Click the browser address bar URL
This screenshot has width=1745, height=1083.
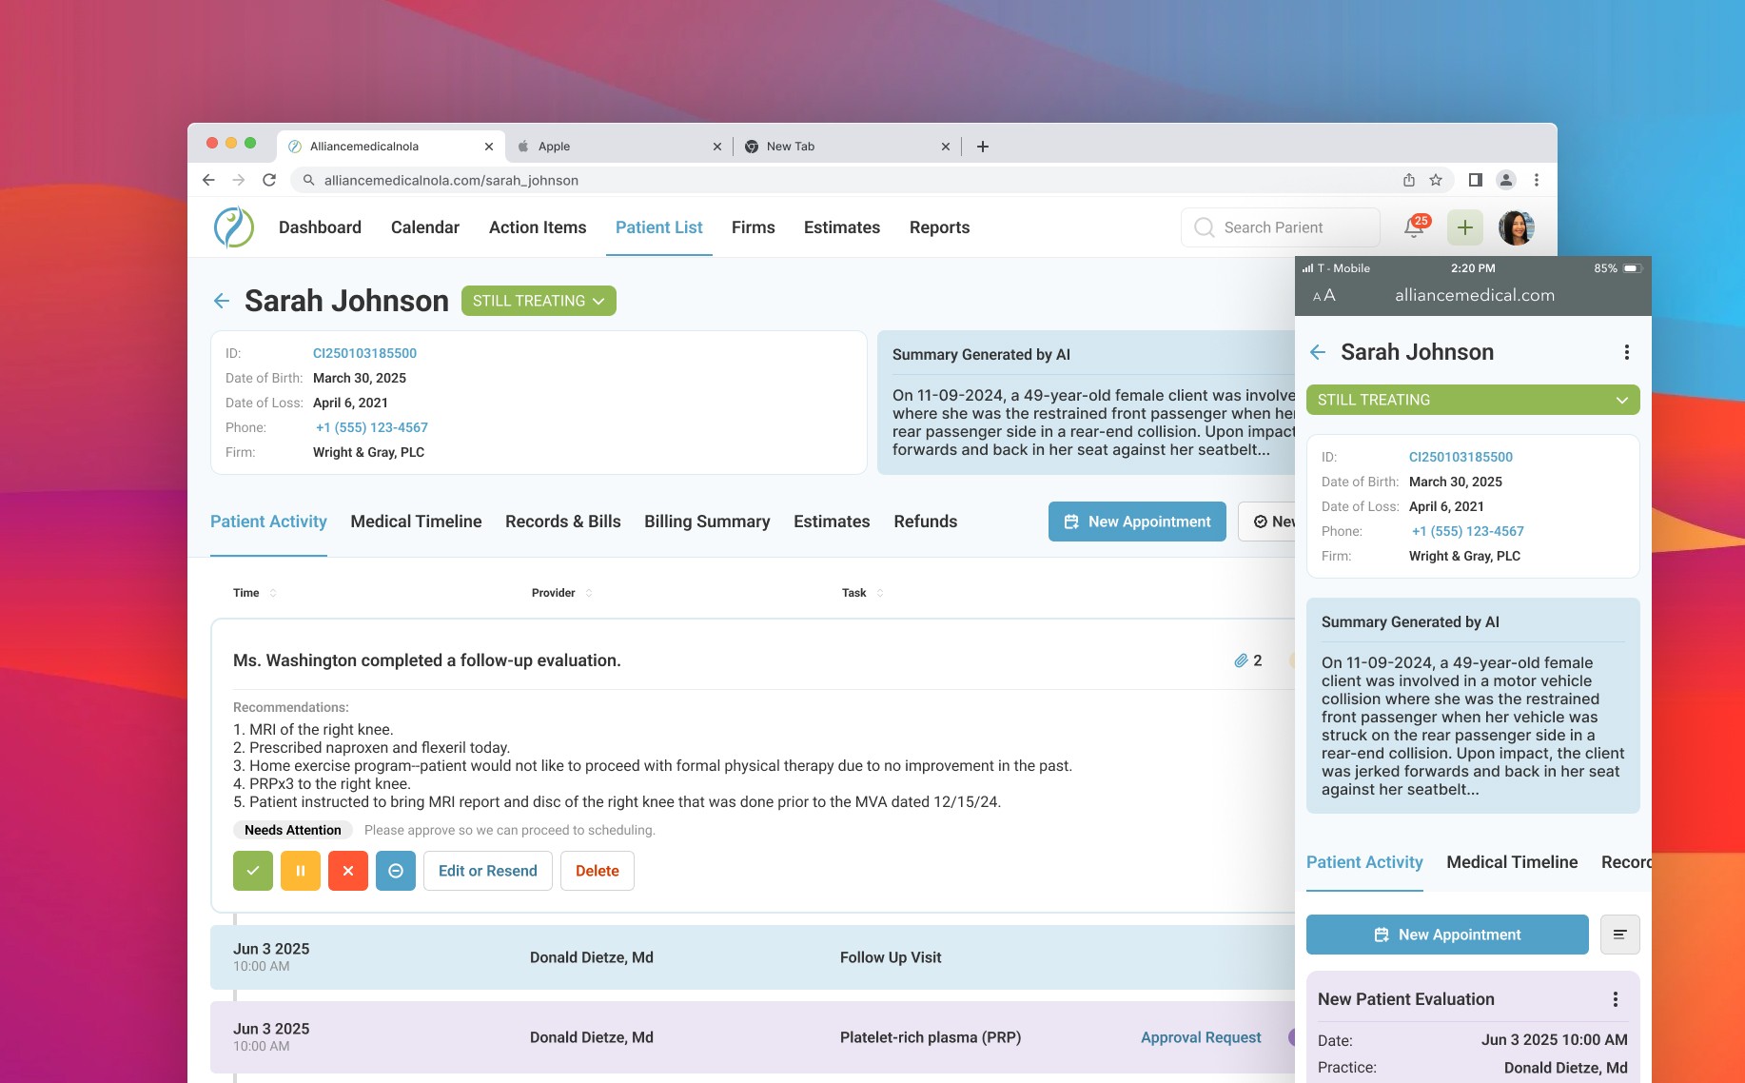tap(451, 180)
